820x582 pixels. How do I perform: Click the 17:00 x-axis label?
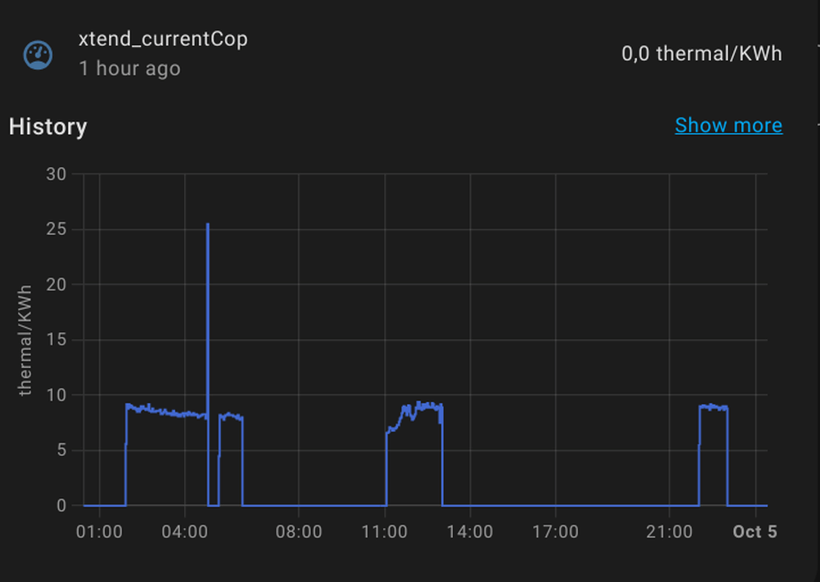pyautogui.click(x=556, y=532)
